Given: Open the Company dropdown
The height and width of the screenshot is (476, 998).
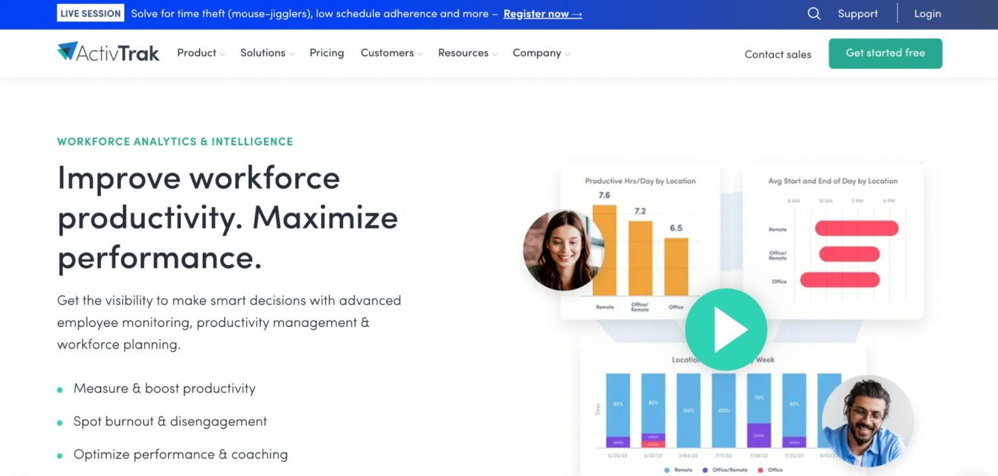Looking at the screenshot, I should click(x=567, y=53).
